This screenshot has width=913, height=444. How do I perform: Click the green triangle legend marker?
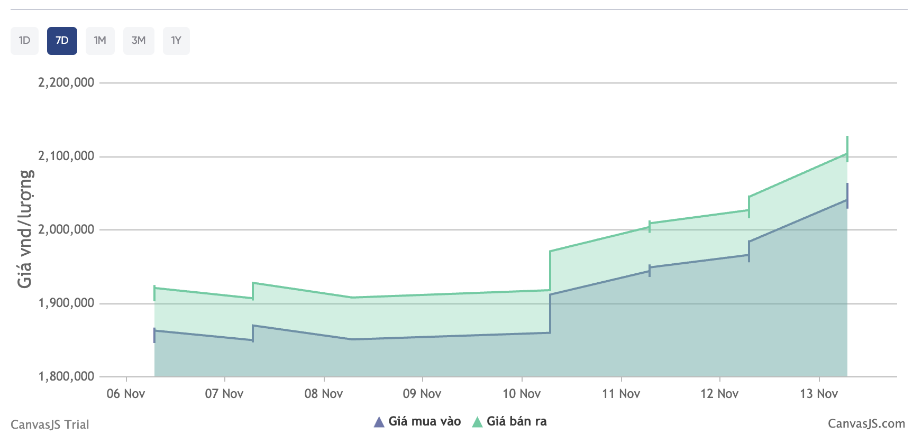point(477,422)
